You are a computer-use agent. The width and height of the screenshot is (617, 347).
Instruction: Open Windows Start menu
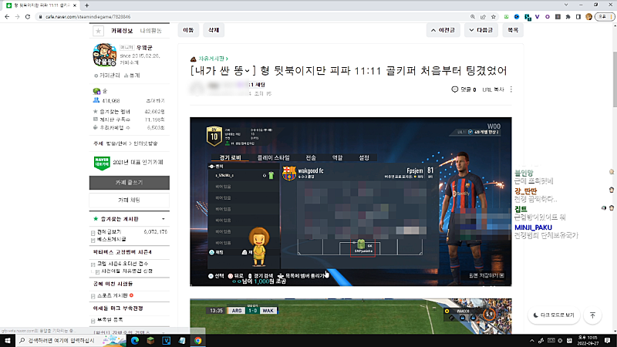8,340
